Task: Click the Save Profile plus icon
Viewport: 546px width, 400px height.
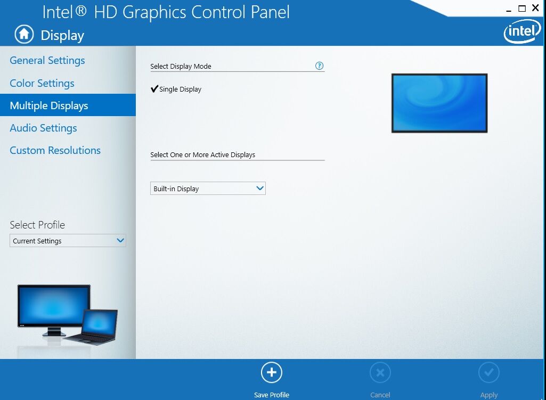Action: [272, 372]
